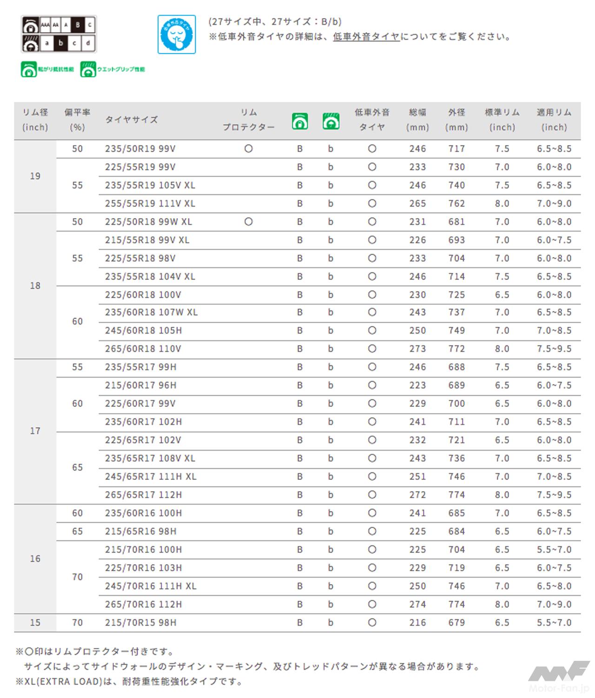595x698 pixels.
Task: Click the highlighted uppercase B grade box
Action: coord(77,25)
